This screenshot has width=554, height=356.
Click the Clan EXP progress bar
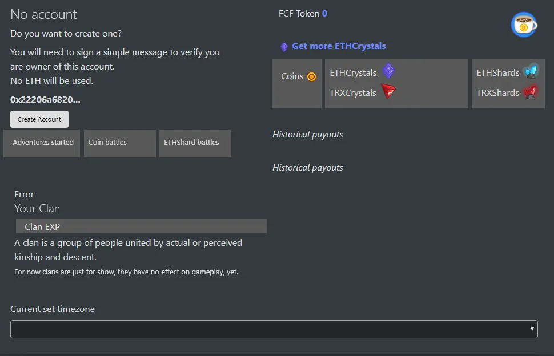point(141,226)
